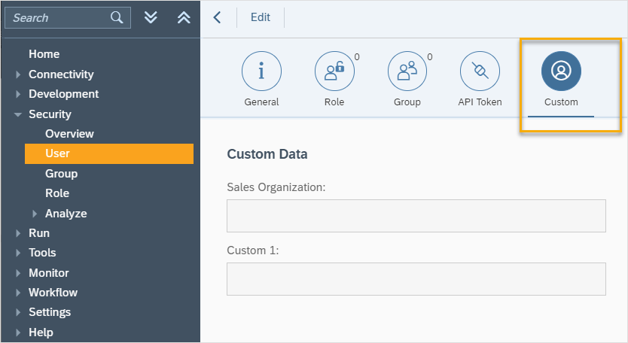Collapse the Security tree node

(x=18, y=115)
